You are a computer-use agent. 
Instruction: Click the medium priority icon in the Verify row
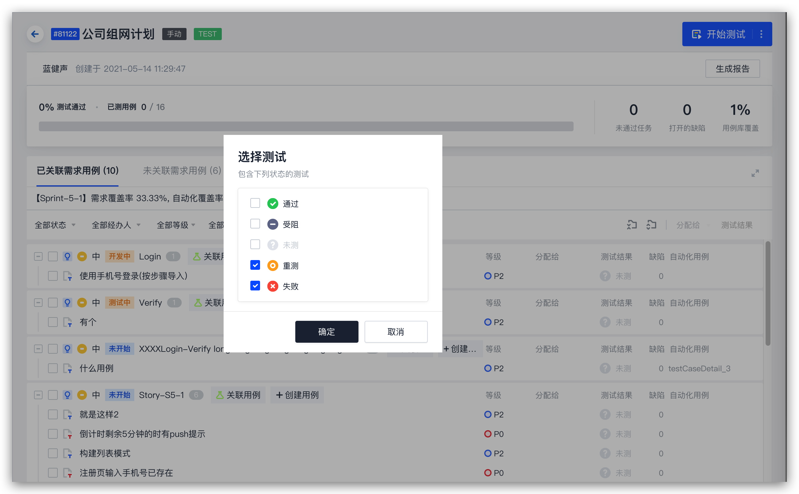click(x=82, y=303)
